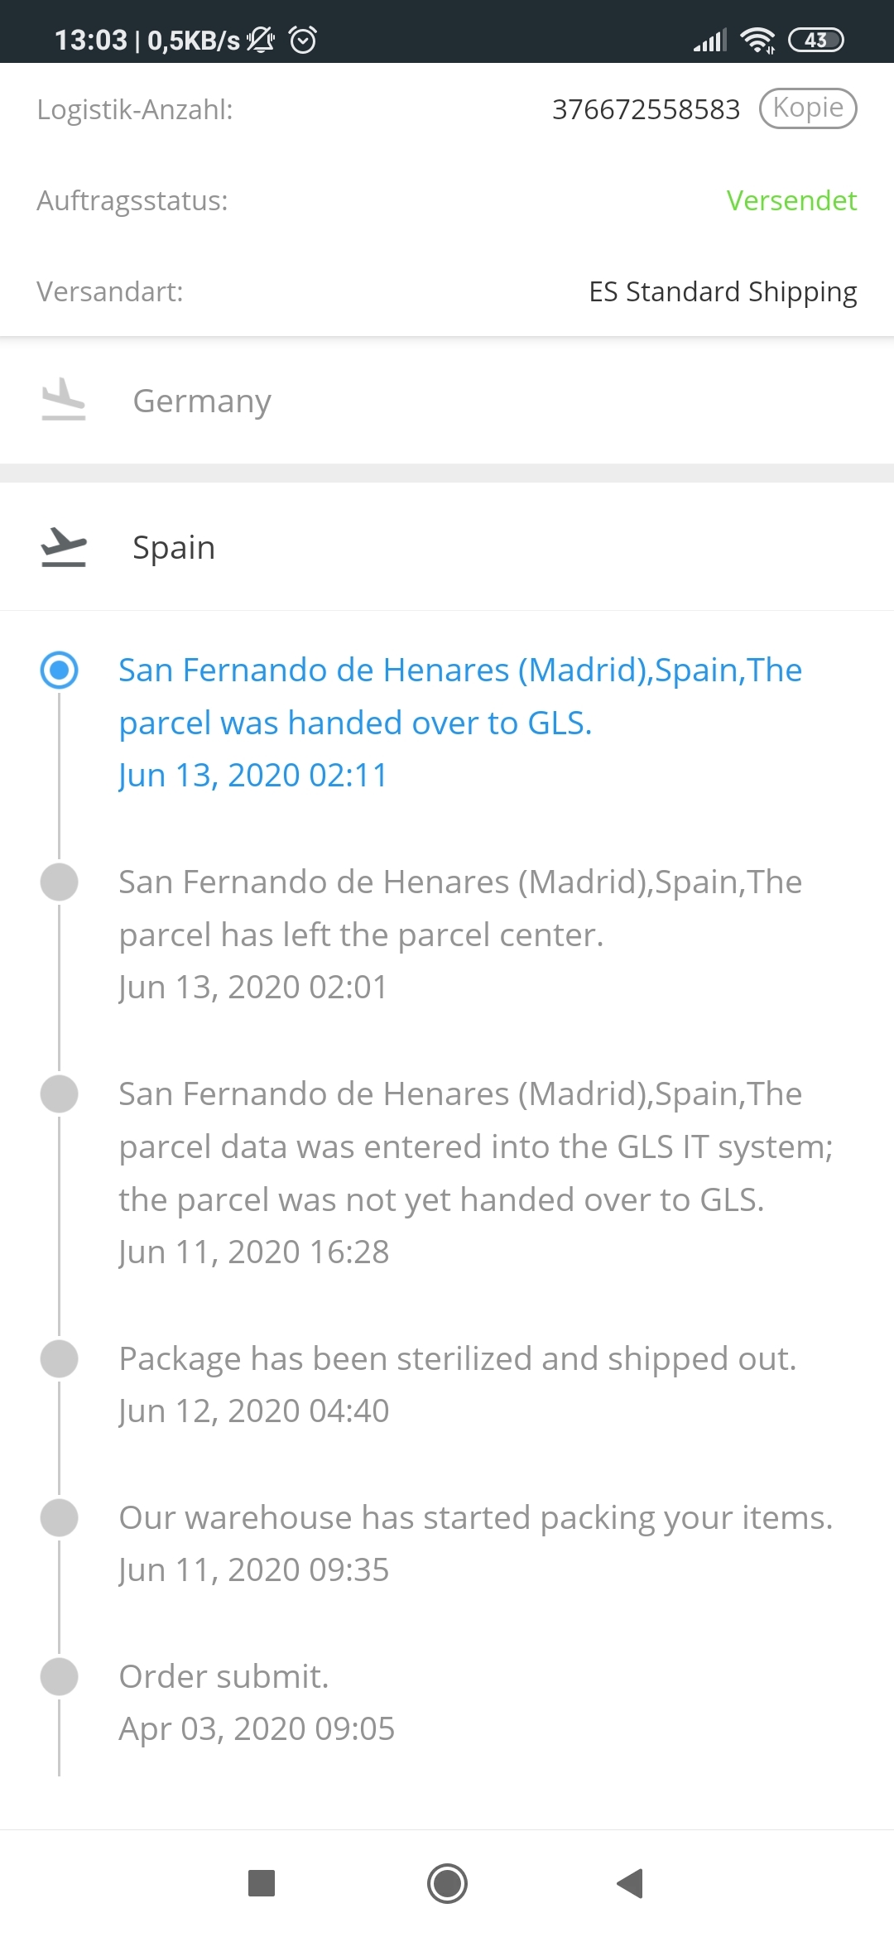The image size is (894, 1937).
Task: Tap the timeline dot for 'left the parcel center'
Action: point(60,882)
